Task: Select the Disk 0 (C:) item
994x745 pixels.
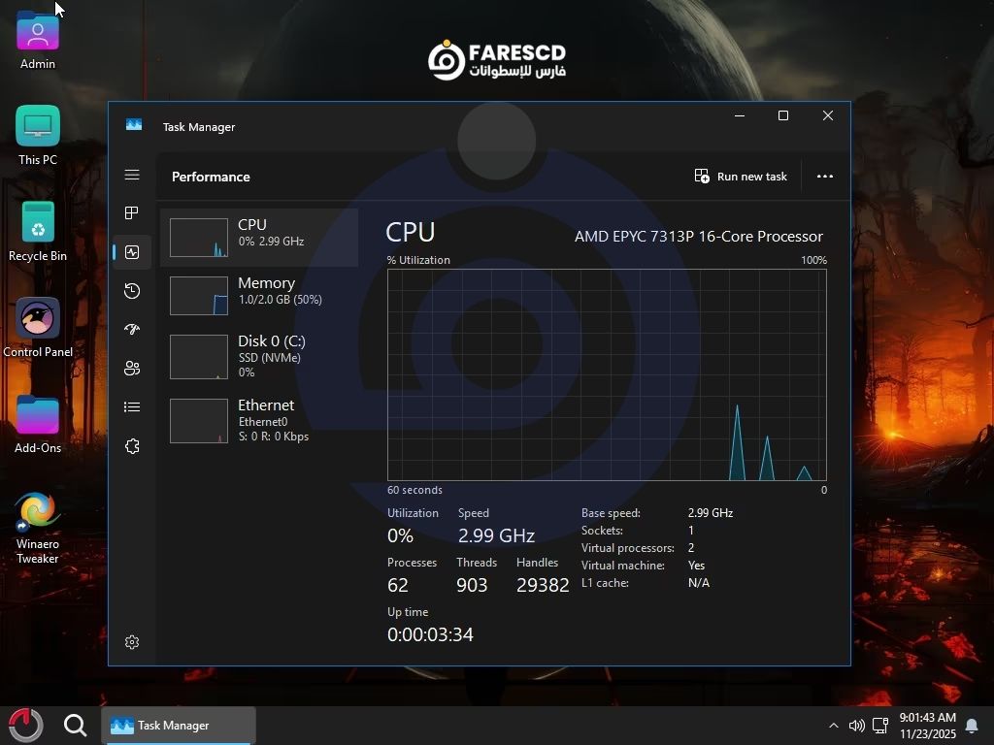Action: (x=259, y=356)
